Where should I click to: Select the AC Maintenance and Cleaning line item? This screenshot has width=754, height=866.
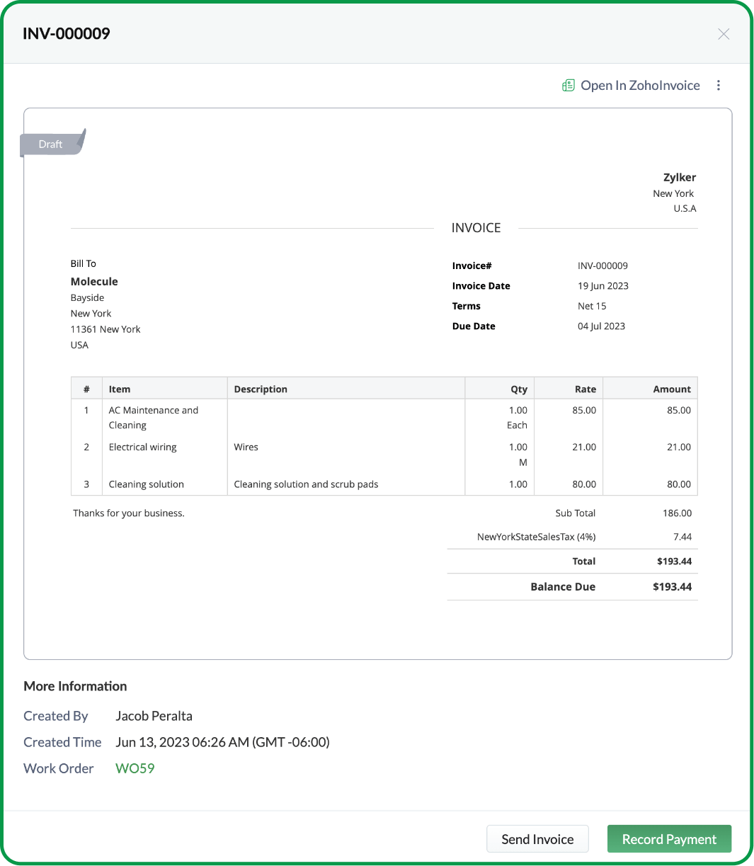tap(153, 417)
